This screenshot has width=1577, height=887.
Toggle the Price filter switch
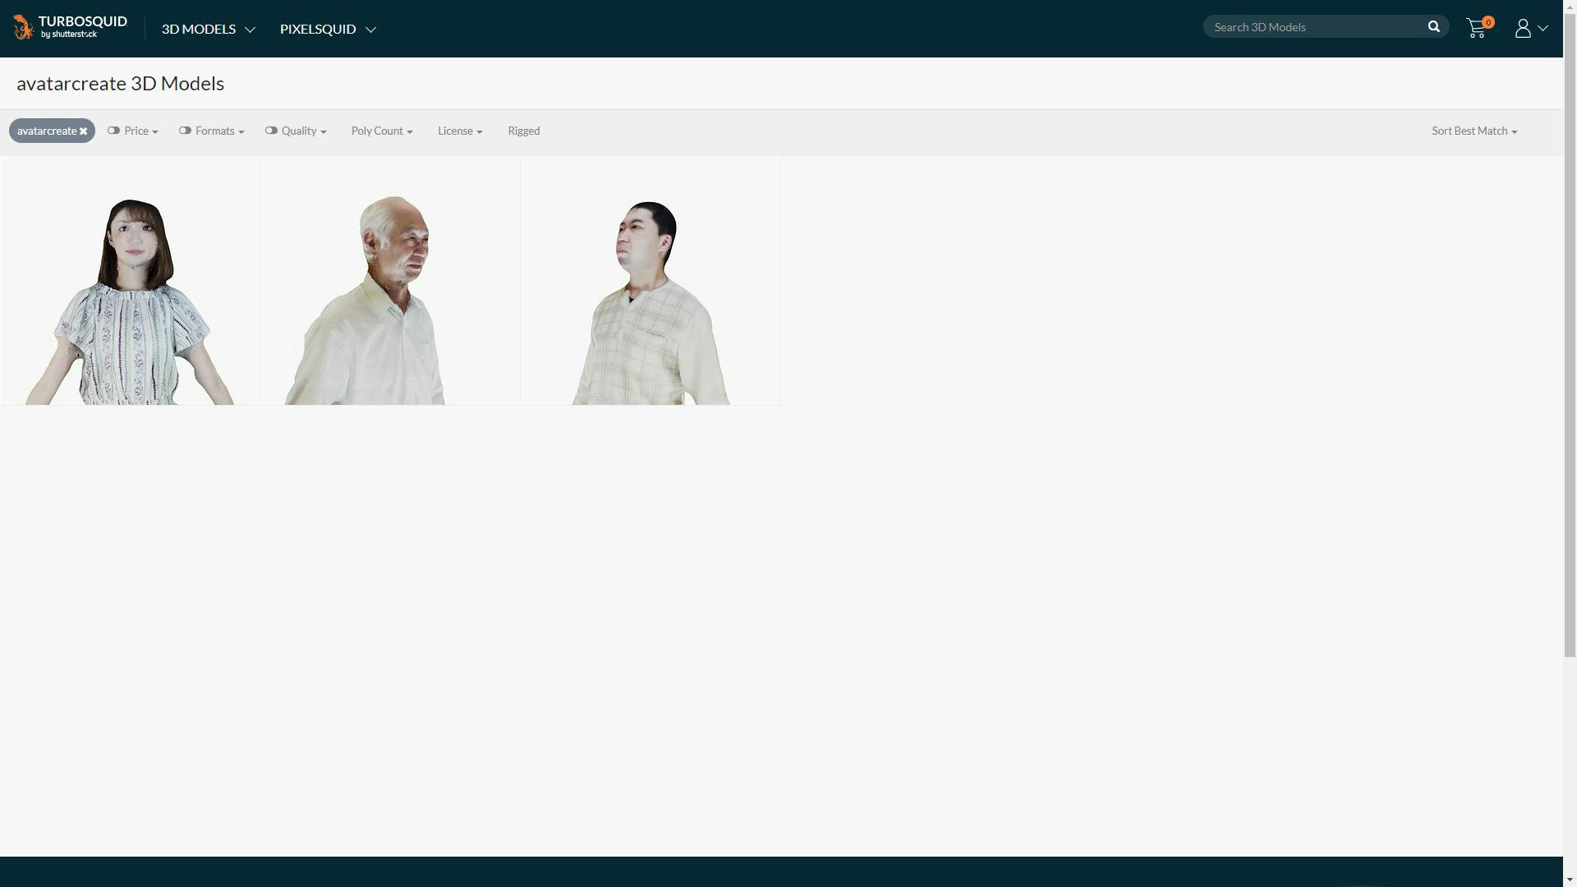[x=113, y=131]
